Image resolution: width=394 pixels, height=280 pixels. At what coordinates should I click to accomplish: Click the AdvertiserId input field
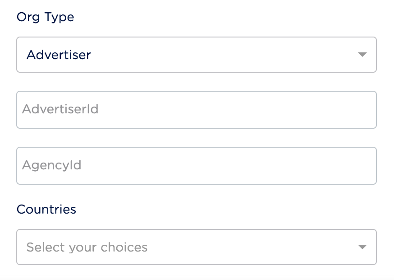196,109
